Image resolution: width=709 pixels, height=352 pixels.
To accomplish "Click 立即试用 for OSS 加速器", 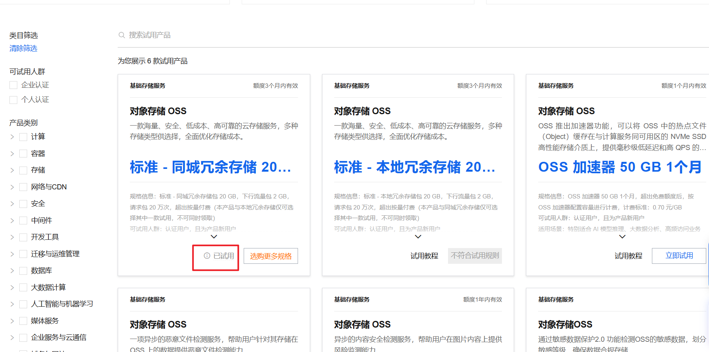I will pos(679,256).
